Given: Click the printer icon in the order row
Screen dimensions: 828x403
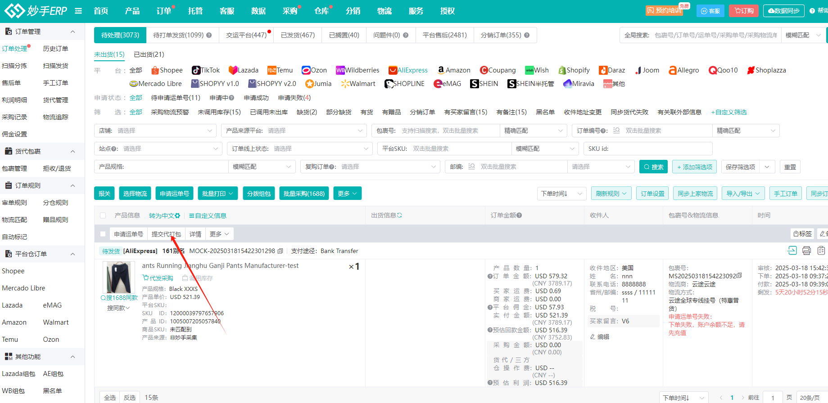Looking at the screenshot, I should (x=806, y=251).
